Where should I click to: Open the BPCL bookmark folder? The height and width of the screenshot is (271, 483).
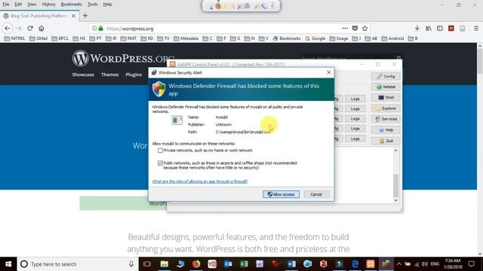click(60, 38)
